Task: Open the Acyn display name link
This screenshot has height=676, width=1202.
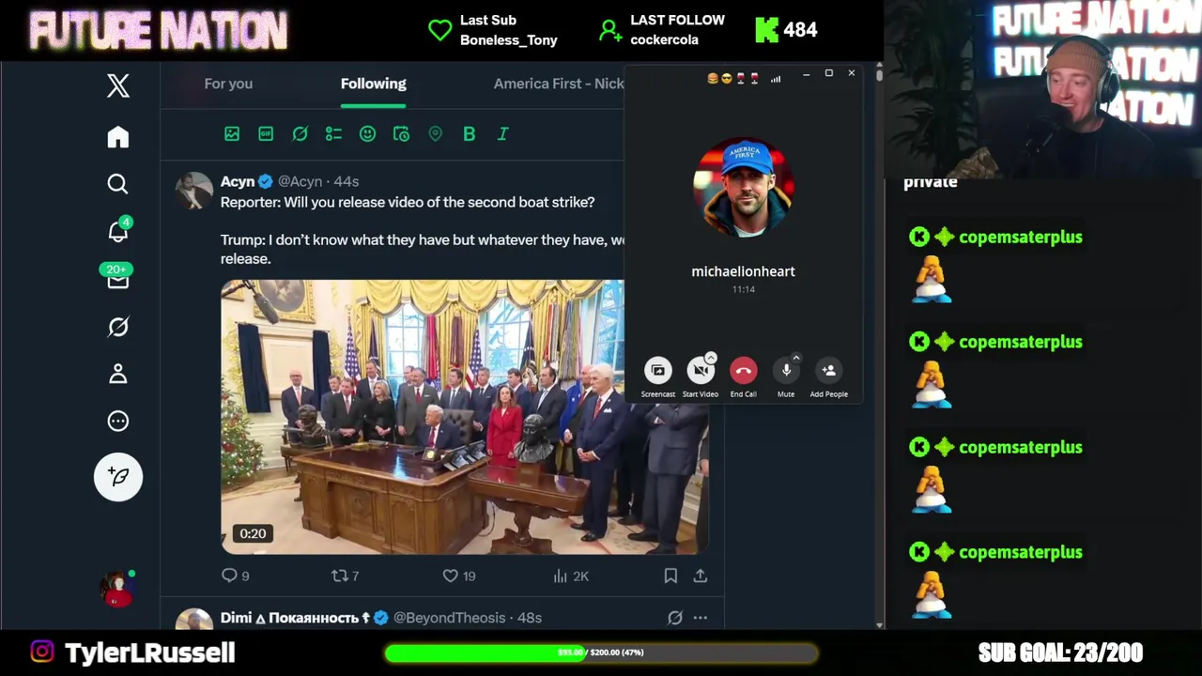Action: coord(238,181)
